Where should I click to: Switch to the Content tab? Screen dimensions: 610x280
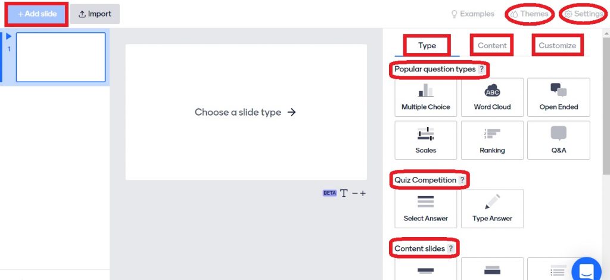point(492,45)
